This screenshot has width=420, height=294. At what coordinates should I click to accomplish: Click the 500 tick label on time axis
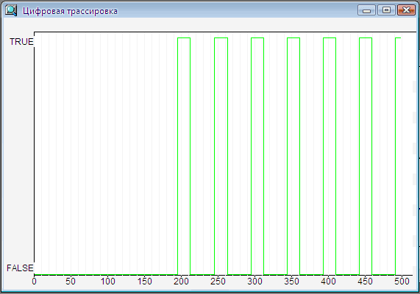(402, 282)
